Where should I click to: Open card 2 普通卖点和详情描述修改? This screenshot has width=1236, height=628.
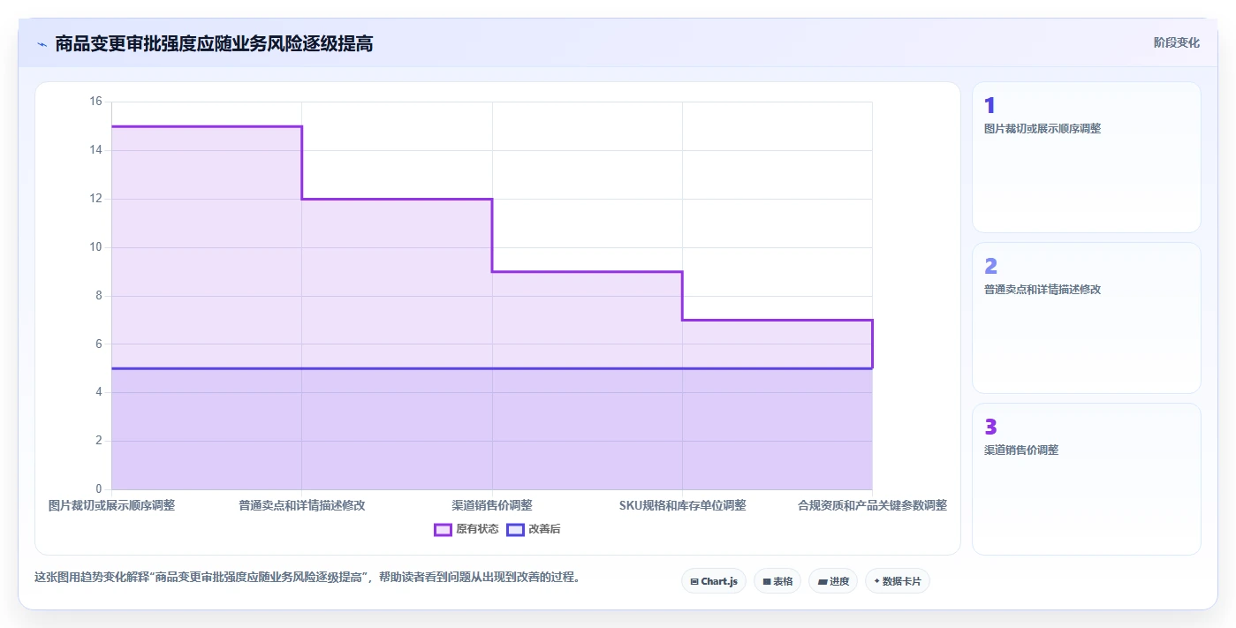(1087, 318)
